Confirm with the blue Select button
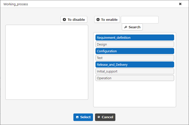The height and width of the screenshot is (125, 189). click(83, 117)
